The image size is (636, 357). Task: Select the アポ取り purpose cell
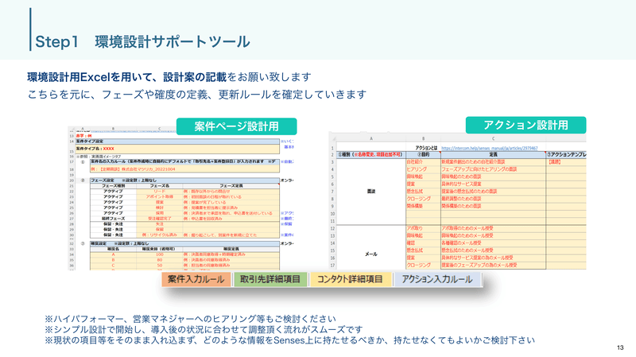[x=424, y=228]
